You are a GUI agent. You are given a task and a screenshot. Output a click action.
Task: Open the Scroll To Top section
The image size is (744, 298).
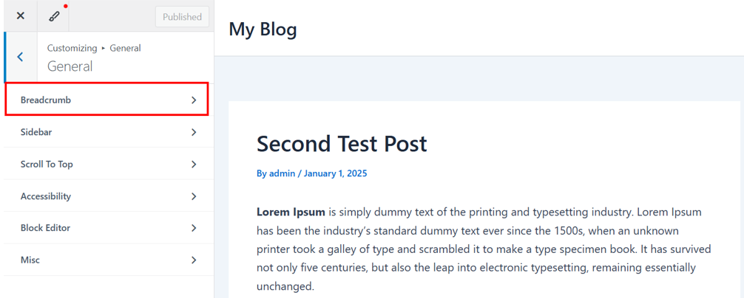(x=47, y=164)
